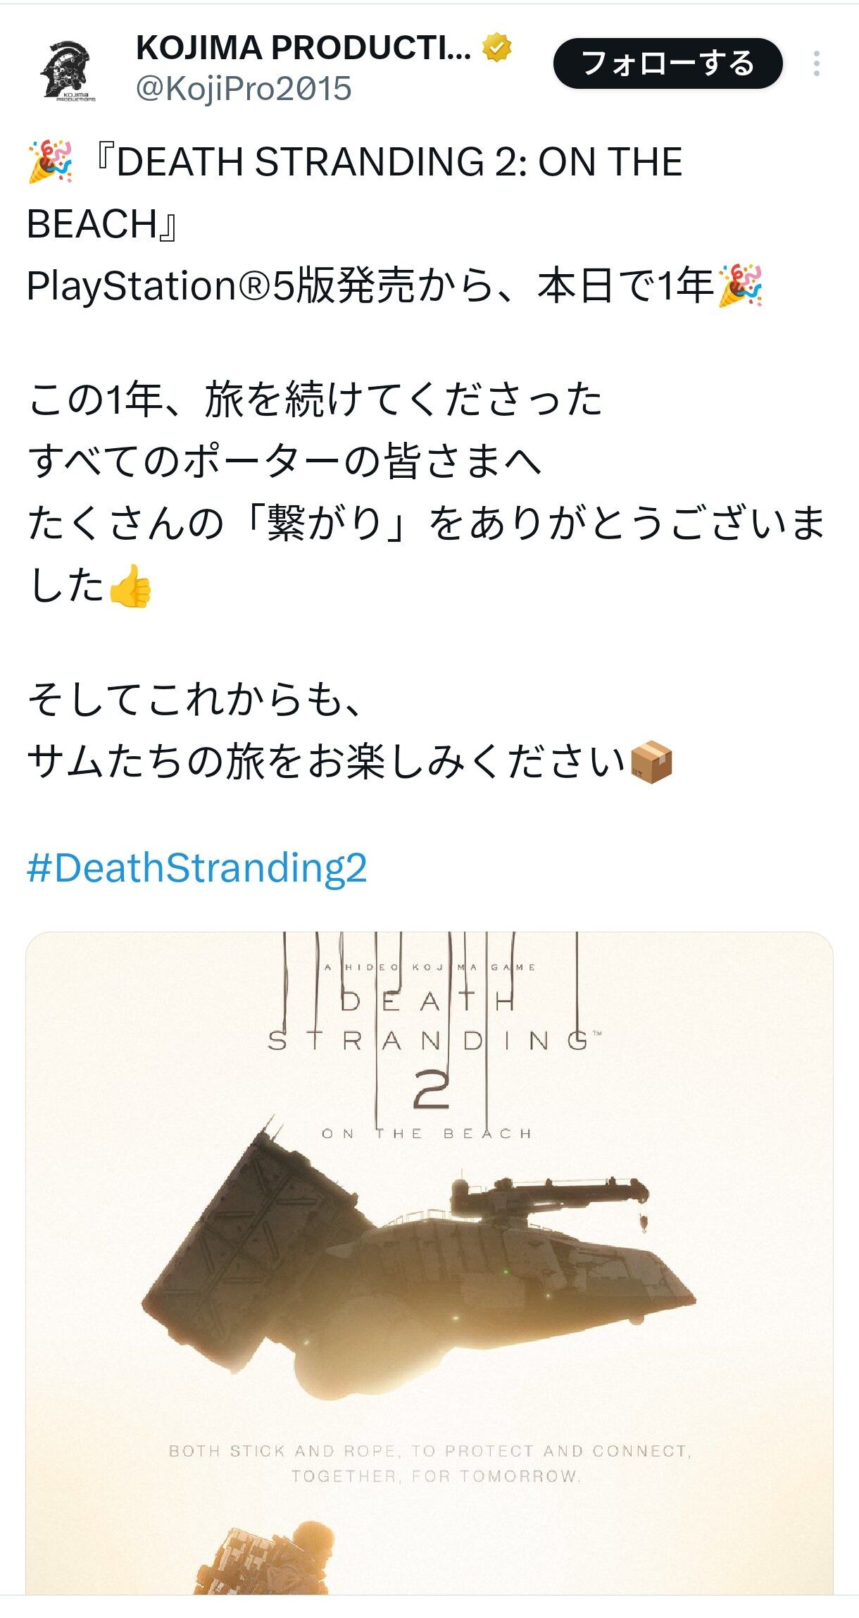This screenshot has height=1618, width=859.
Task: Click the BOTH STICK AND ROPE tagline
Action: pyautogui.click(x=431, y=1464)
